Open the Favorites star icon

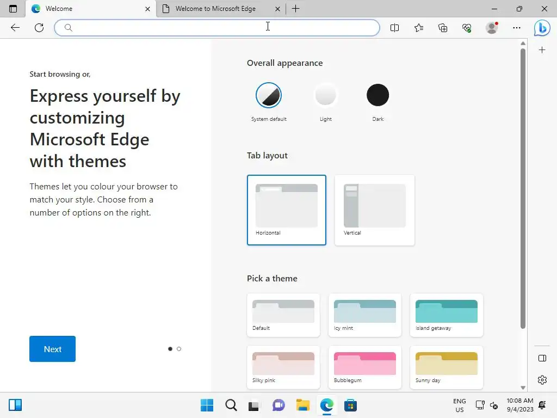419,28
